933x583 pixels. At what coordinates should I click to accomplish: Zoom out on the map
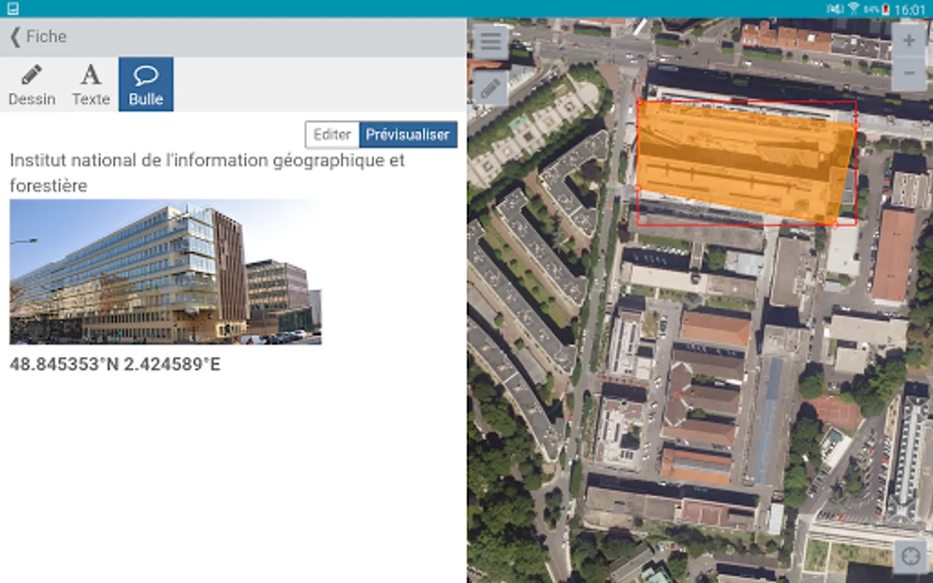pos(909,73)
